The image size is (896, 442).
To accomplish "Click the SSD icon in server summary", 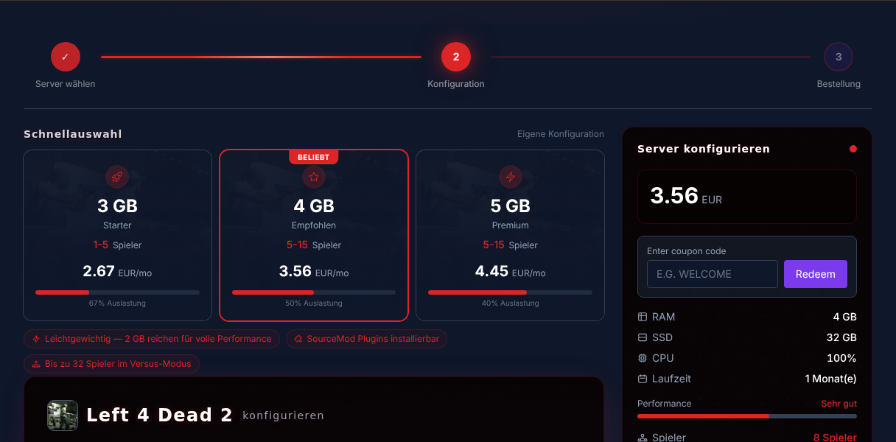I will [643, 337].
